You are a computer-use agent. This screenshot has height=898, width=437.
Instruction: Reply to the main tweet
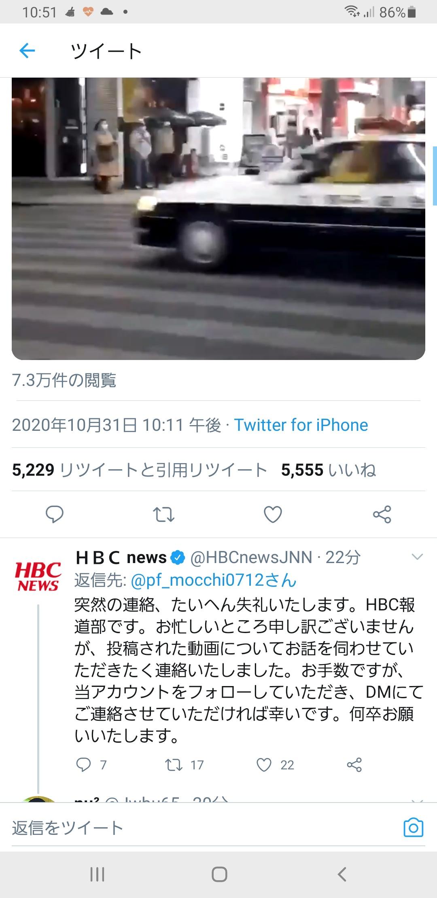(54, 514)
